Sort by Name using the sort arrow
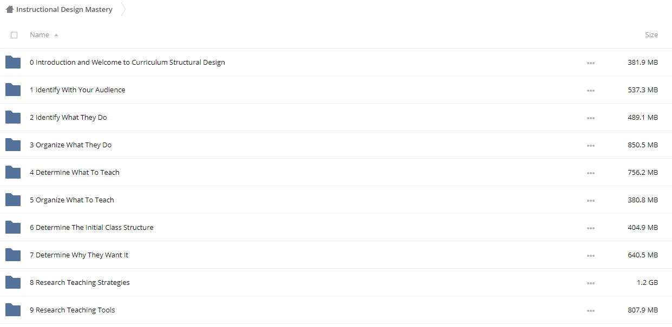 pyautogui.click(x=56, y=35)
